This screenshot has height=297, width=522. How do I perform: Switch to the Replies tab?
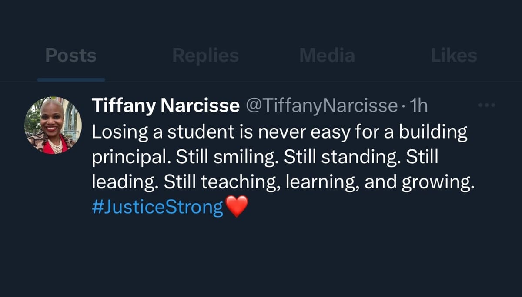205,56
